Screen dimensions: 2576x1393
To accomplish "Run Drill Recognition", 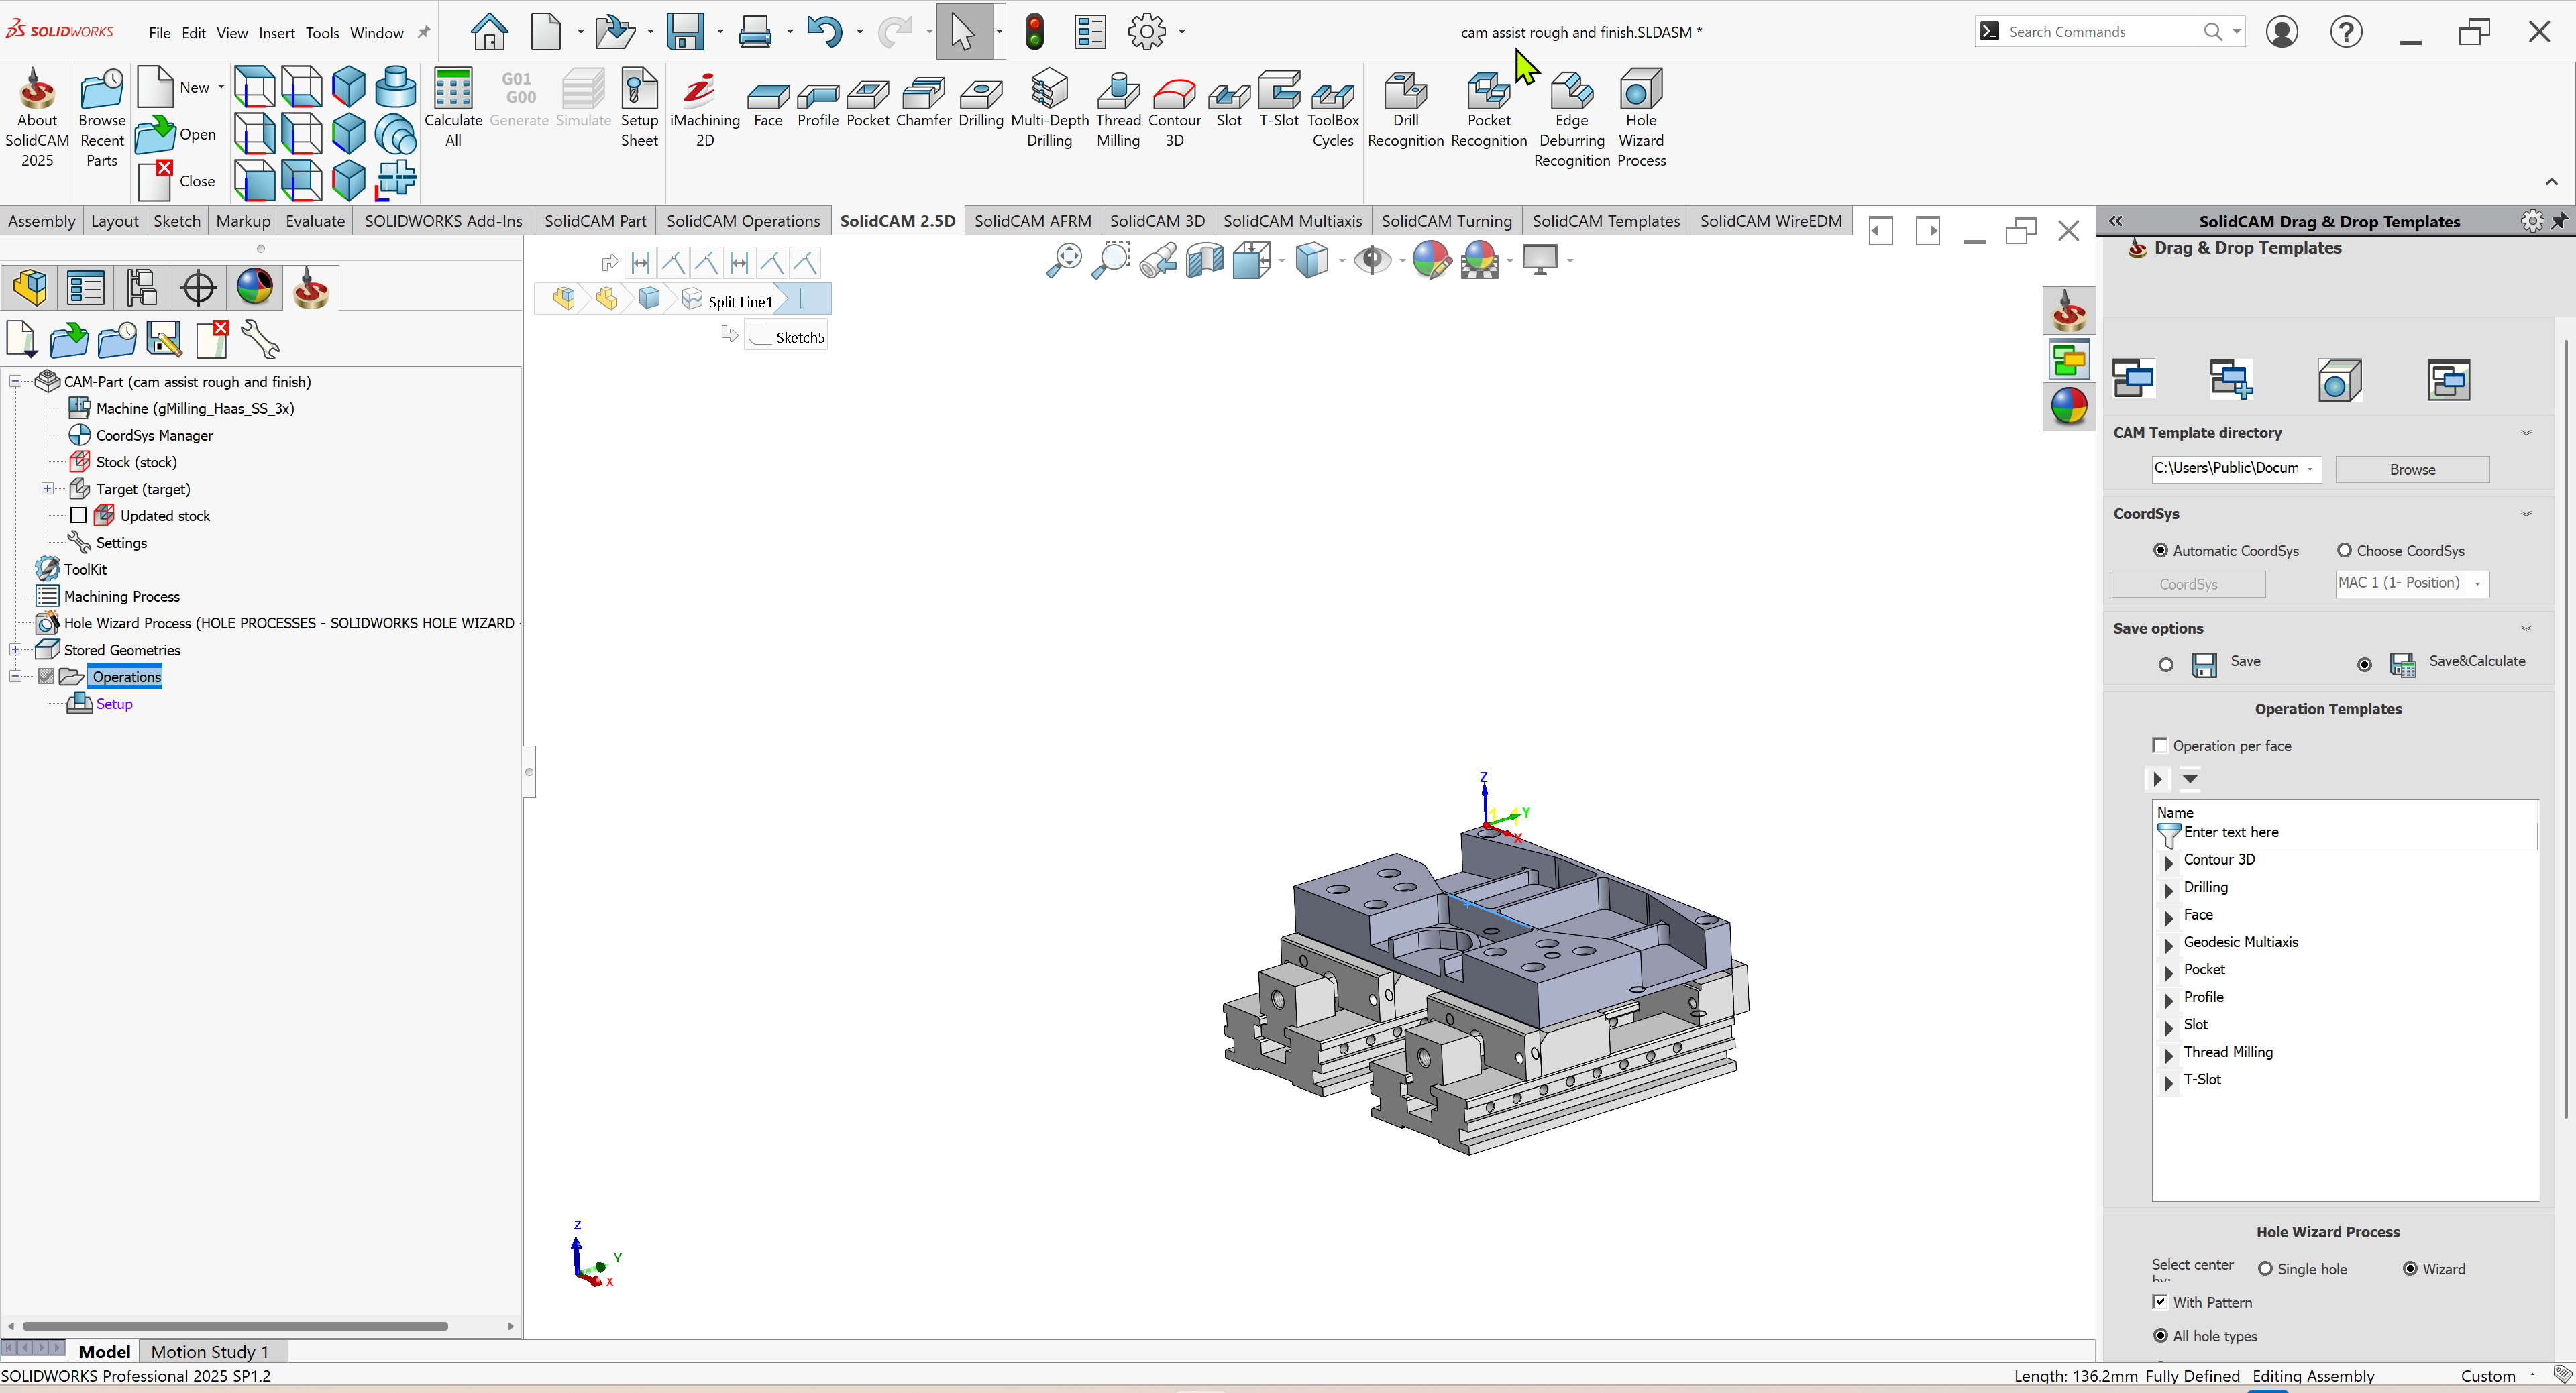I will (x=1405, y=107).
